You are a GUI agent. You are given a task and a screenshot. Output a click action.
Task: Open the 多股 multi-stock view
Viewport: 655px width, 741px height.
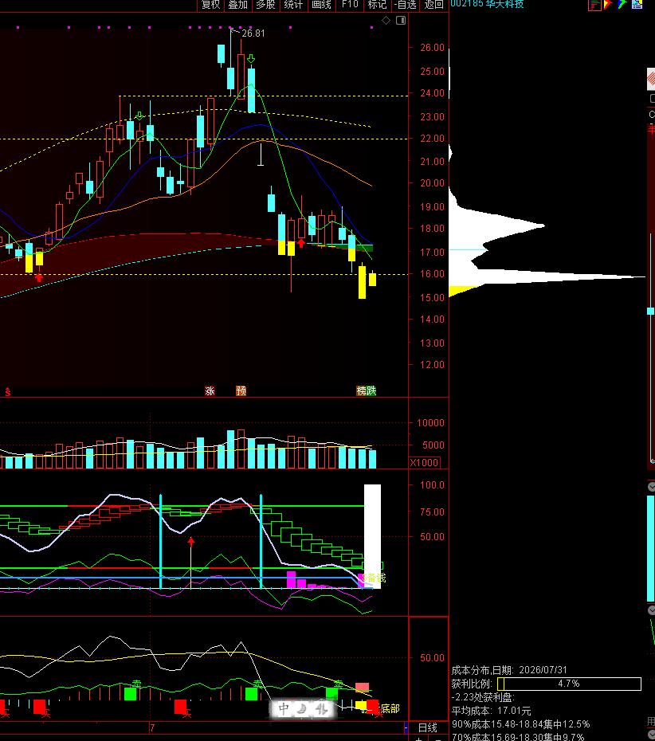[265, 5]
